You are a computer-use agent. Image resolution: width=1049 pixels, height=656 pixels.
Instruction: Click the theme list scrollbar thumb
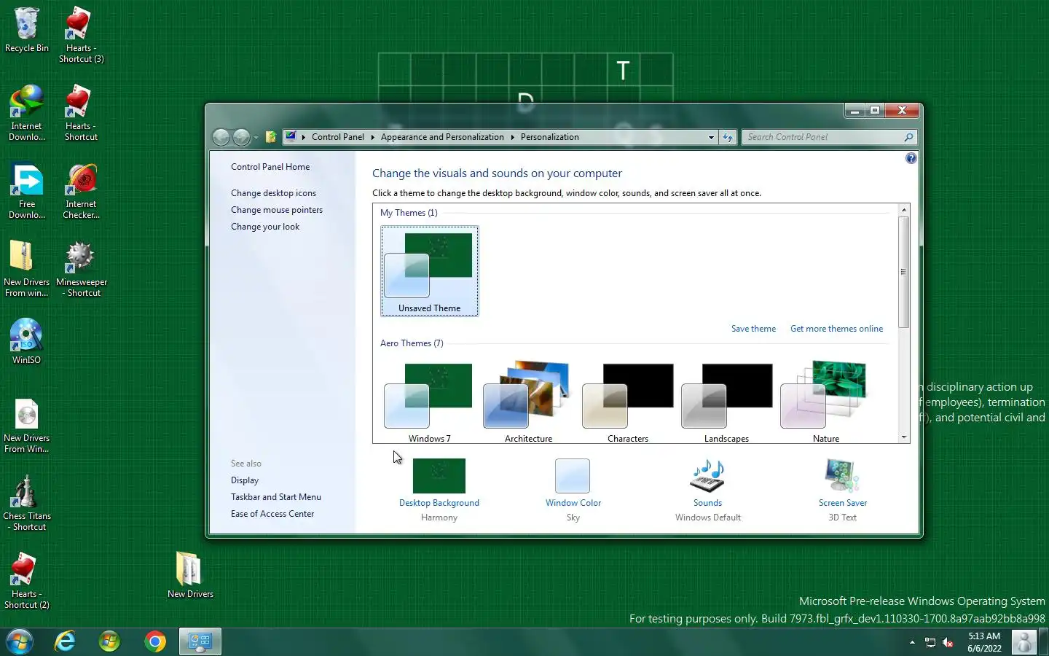[904, 272]
